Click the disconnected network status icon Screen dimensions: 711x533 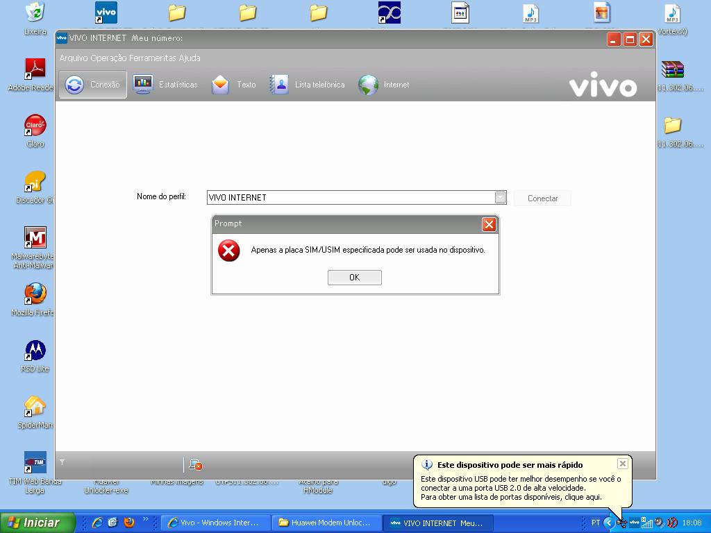point(195,465)
